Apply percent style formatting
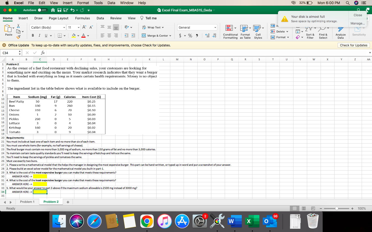 (x=190, y=36)
